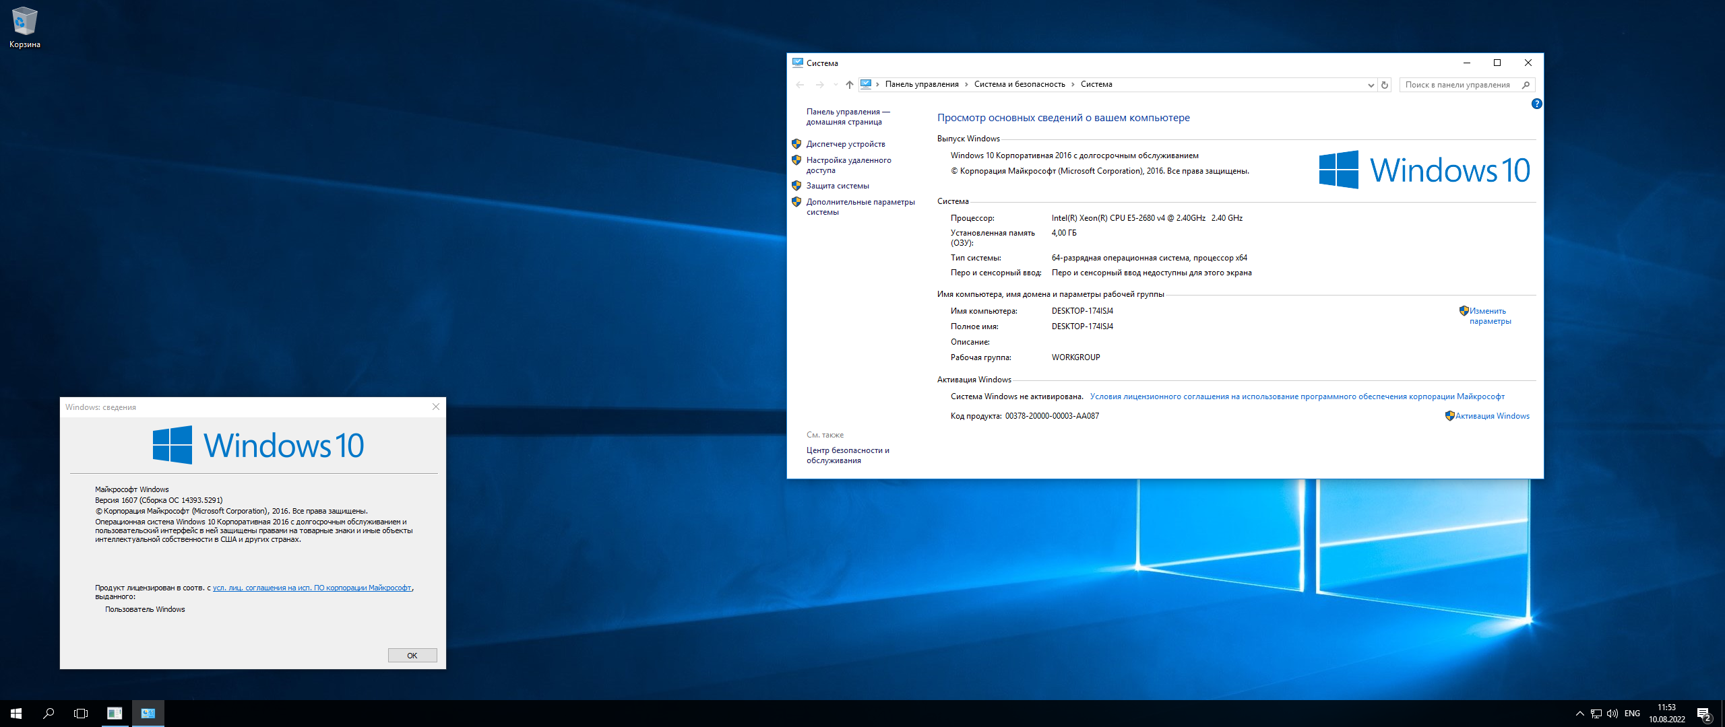The image size is (1725, 727).
Task: Go up one level in Система window
Action: click(x=850, y=85)
